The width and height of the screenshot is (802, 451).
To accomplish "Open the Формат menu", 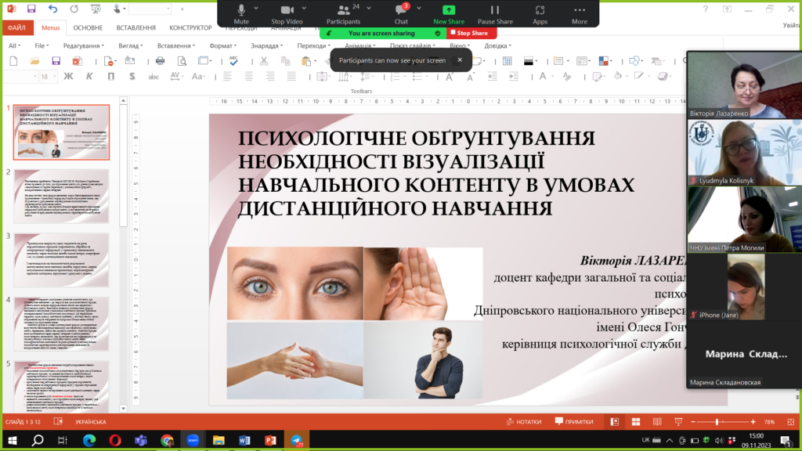I will (x=222, y=45).
